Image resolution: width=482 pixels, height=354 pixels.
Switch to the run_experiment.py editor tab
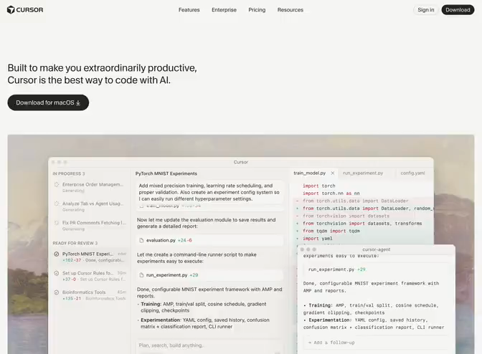[362, 173]
